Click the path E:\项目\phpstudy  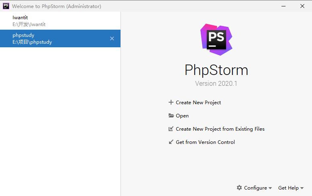pos(32,42)
